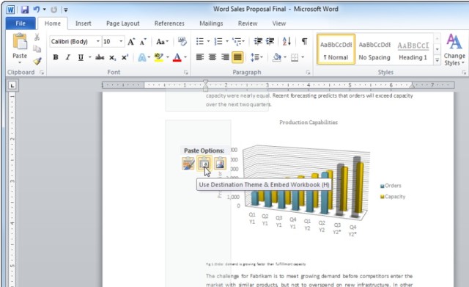The height and width of the screenshot is (287, 469).
Task: Toggle Strikethrough formatting
Action: point(100,57)
